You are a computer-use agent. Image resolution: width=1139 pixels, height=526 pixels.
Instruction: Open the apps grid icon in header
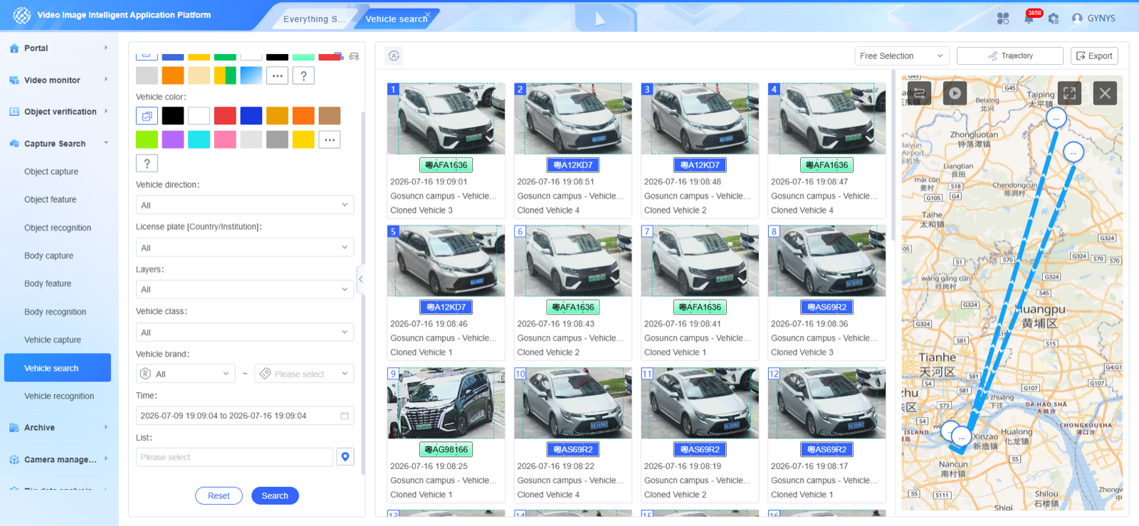coord(1003,19)
